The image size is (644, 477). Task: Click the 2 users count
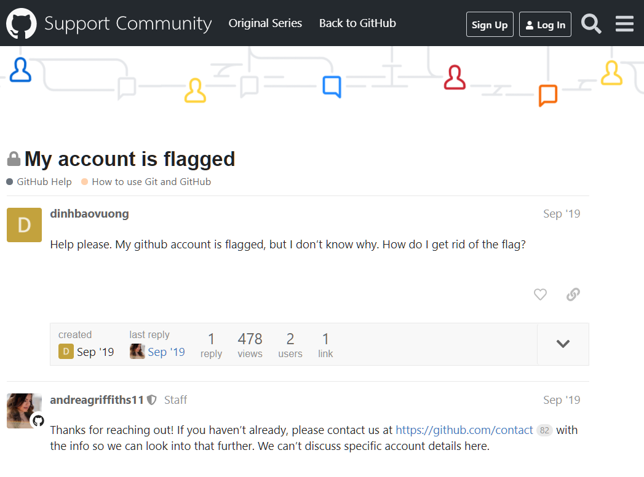coord(290,345)
